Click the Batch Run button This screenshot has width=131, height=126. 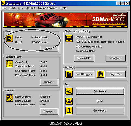(x=116, y=74)
